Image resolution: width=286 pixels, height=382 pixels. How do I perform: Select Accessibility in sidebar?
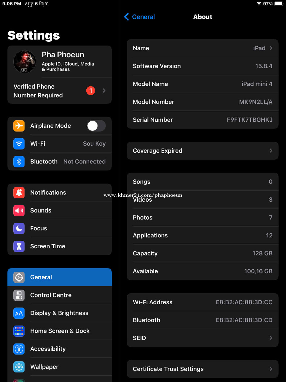point(60,349)
